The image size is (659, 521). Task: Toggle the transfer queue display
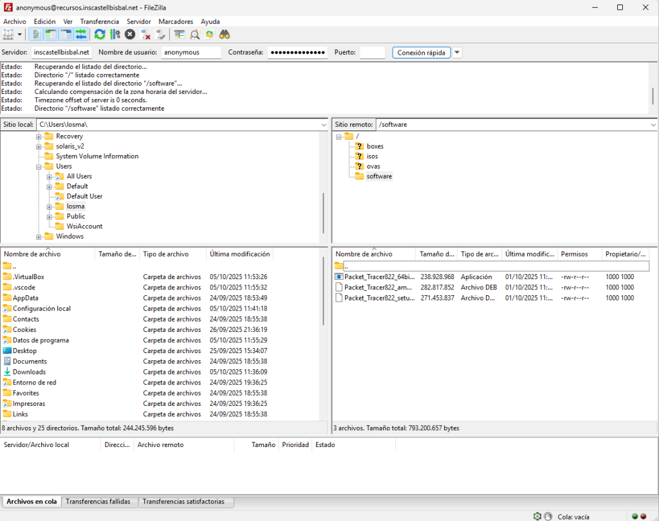coord(81,34)
